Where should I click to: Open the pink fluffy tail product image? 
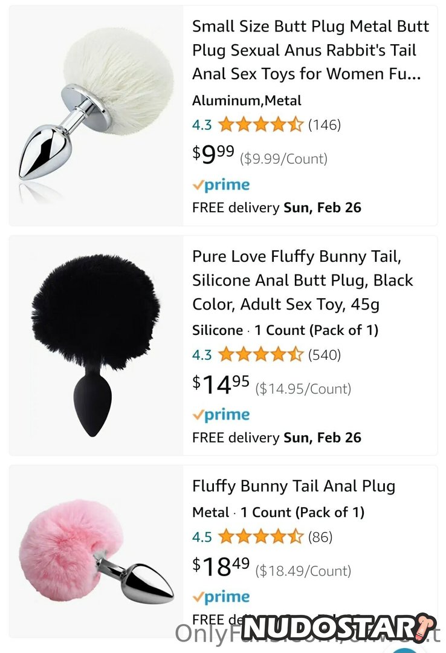[x=97, y=556]
